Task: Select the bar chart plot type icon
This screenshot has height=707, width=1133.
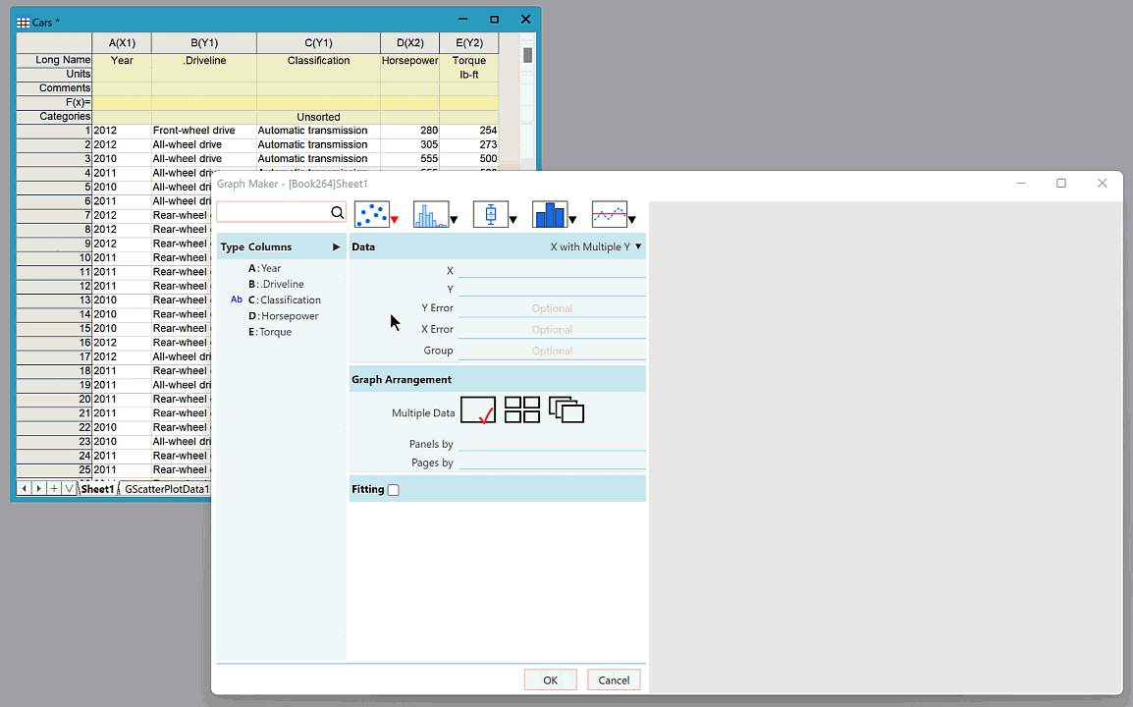Action: click(549, 214)
